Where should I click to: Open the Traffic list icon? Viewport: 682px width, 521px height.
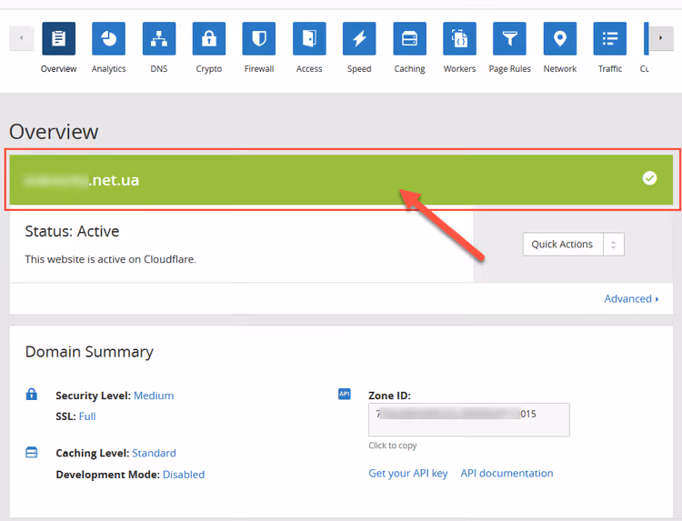coord(610,39)
